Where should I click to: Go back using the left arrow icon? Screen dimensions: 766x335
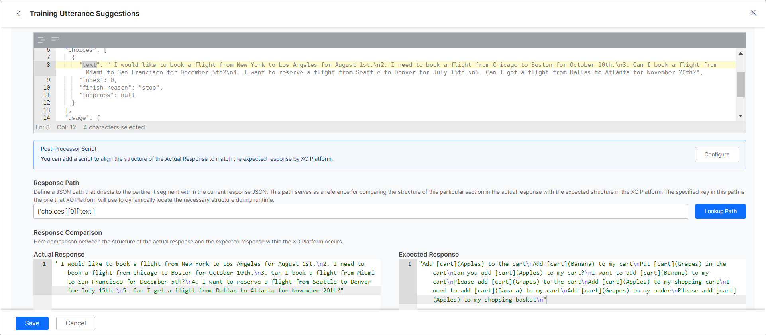(18, 14)
